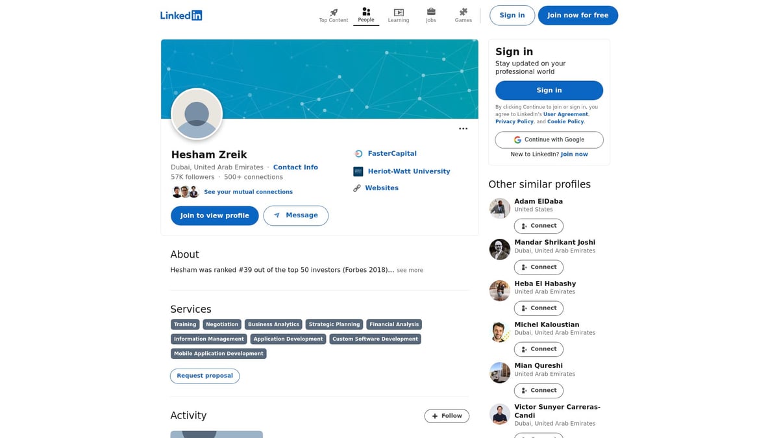This screenshot has height=438, width=779.
Task: Click the LinkedIn logo at top left
Action: pos(181,15)
